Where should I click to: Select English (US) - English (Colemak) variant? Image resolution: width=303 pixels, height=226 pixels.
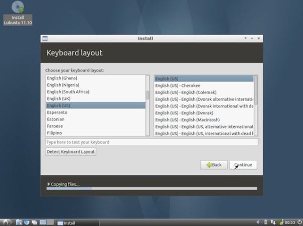(x=204, y=92)
